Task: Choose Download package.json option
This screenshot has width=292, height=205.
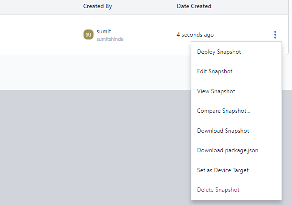Action: pos(236,150)
